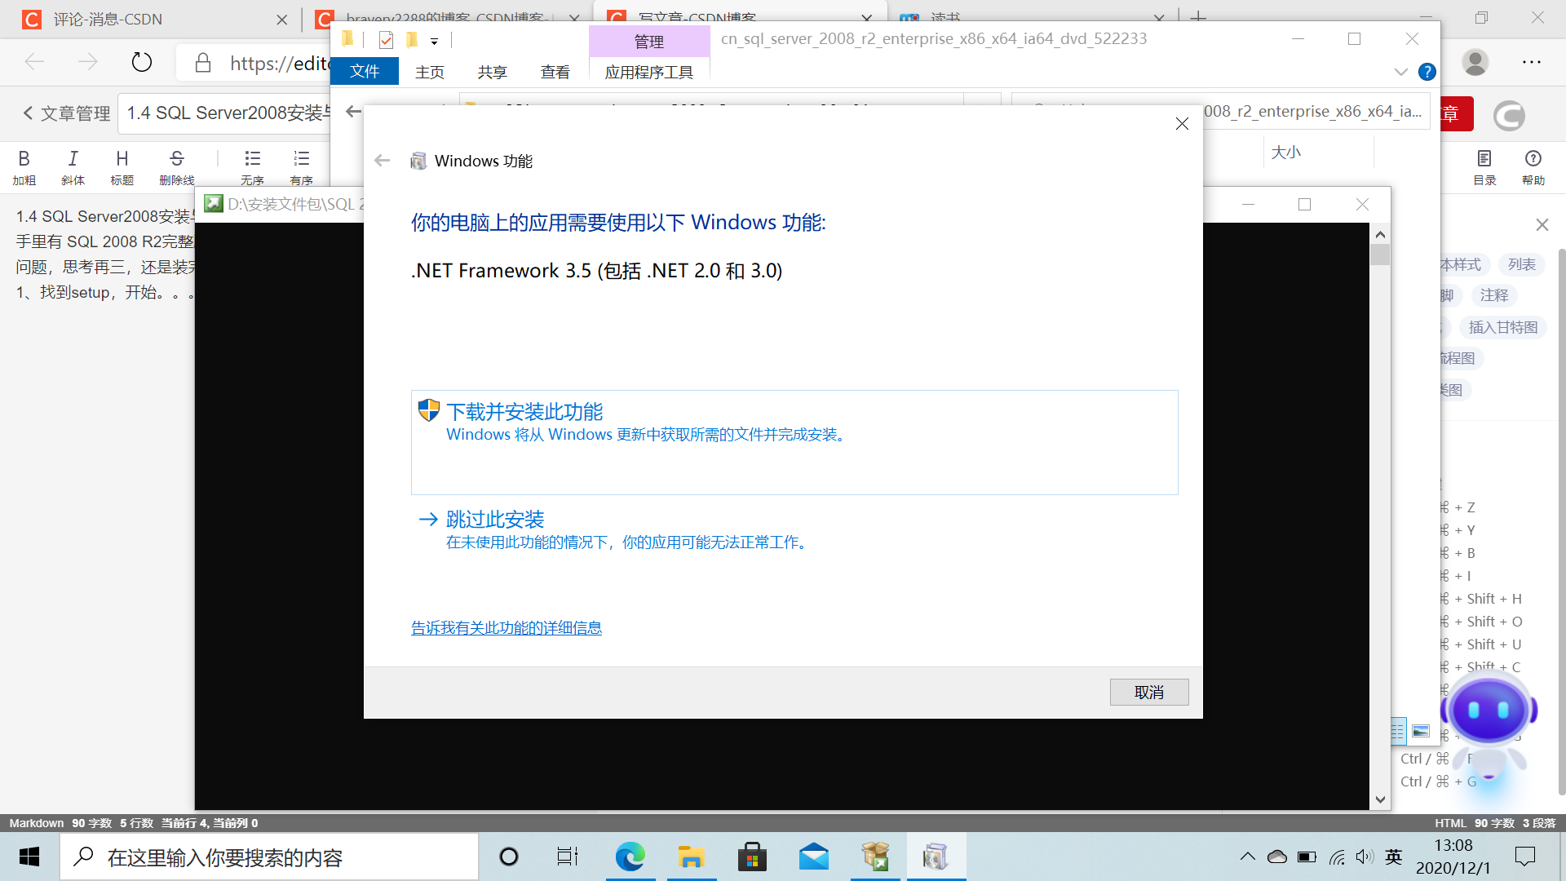Viewport: 1566px width, 881px height.
Task: Click the taskbar search box
Action: pos(269,857)
